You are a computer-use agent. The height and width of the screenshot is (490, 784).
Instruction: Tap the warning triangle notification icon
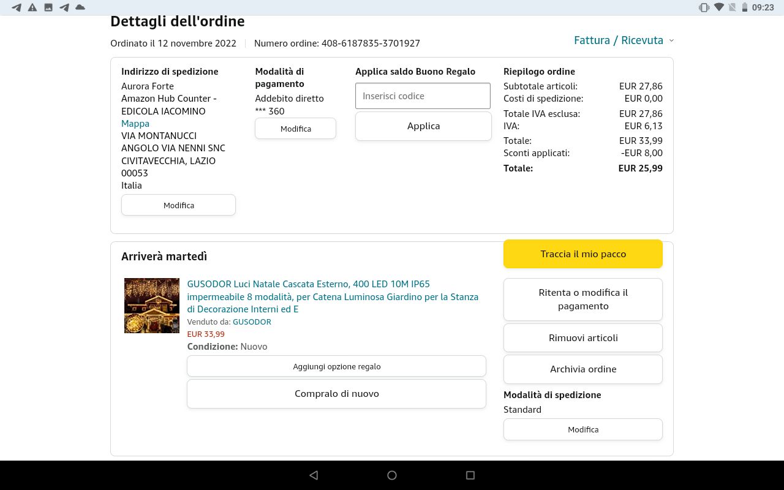pos(32,7)
